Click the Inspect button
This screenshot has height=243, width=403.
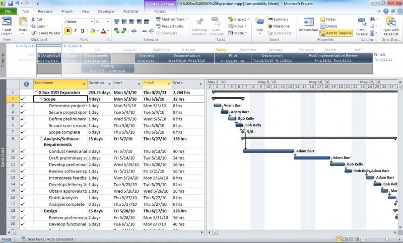239,19
